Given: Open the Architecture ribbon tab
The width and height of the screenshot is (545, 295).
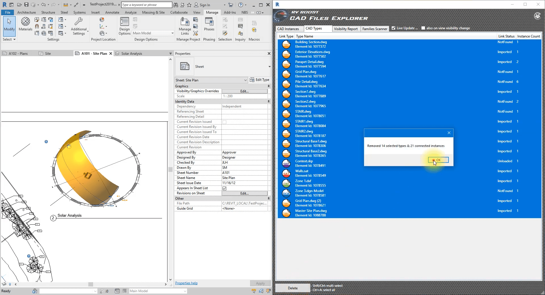Looking at the screenshot, I should (26, 12).
